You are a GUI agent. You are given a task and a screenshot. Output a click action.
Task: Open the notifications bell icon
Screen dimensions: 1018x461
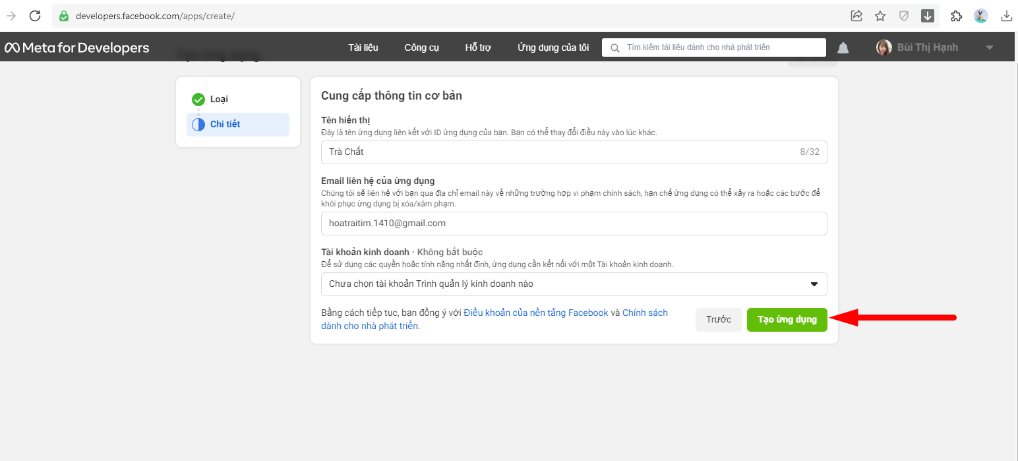pyautogui.click(x=843, y=47)
